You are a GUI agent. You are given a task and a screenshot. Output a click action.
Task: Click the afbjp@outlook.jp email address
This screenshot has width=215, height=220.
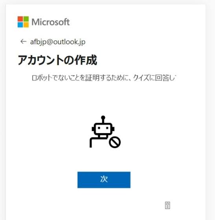point(58,42)
